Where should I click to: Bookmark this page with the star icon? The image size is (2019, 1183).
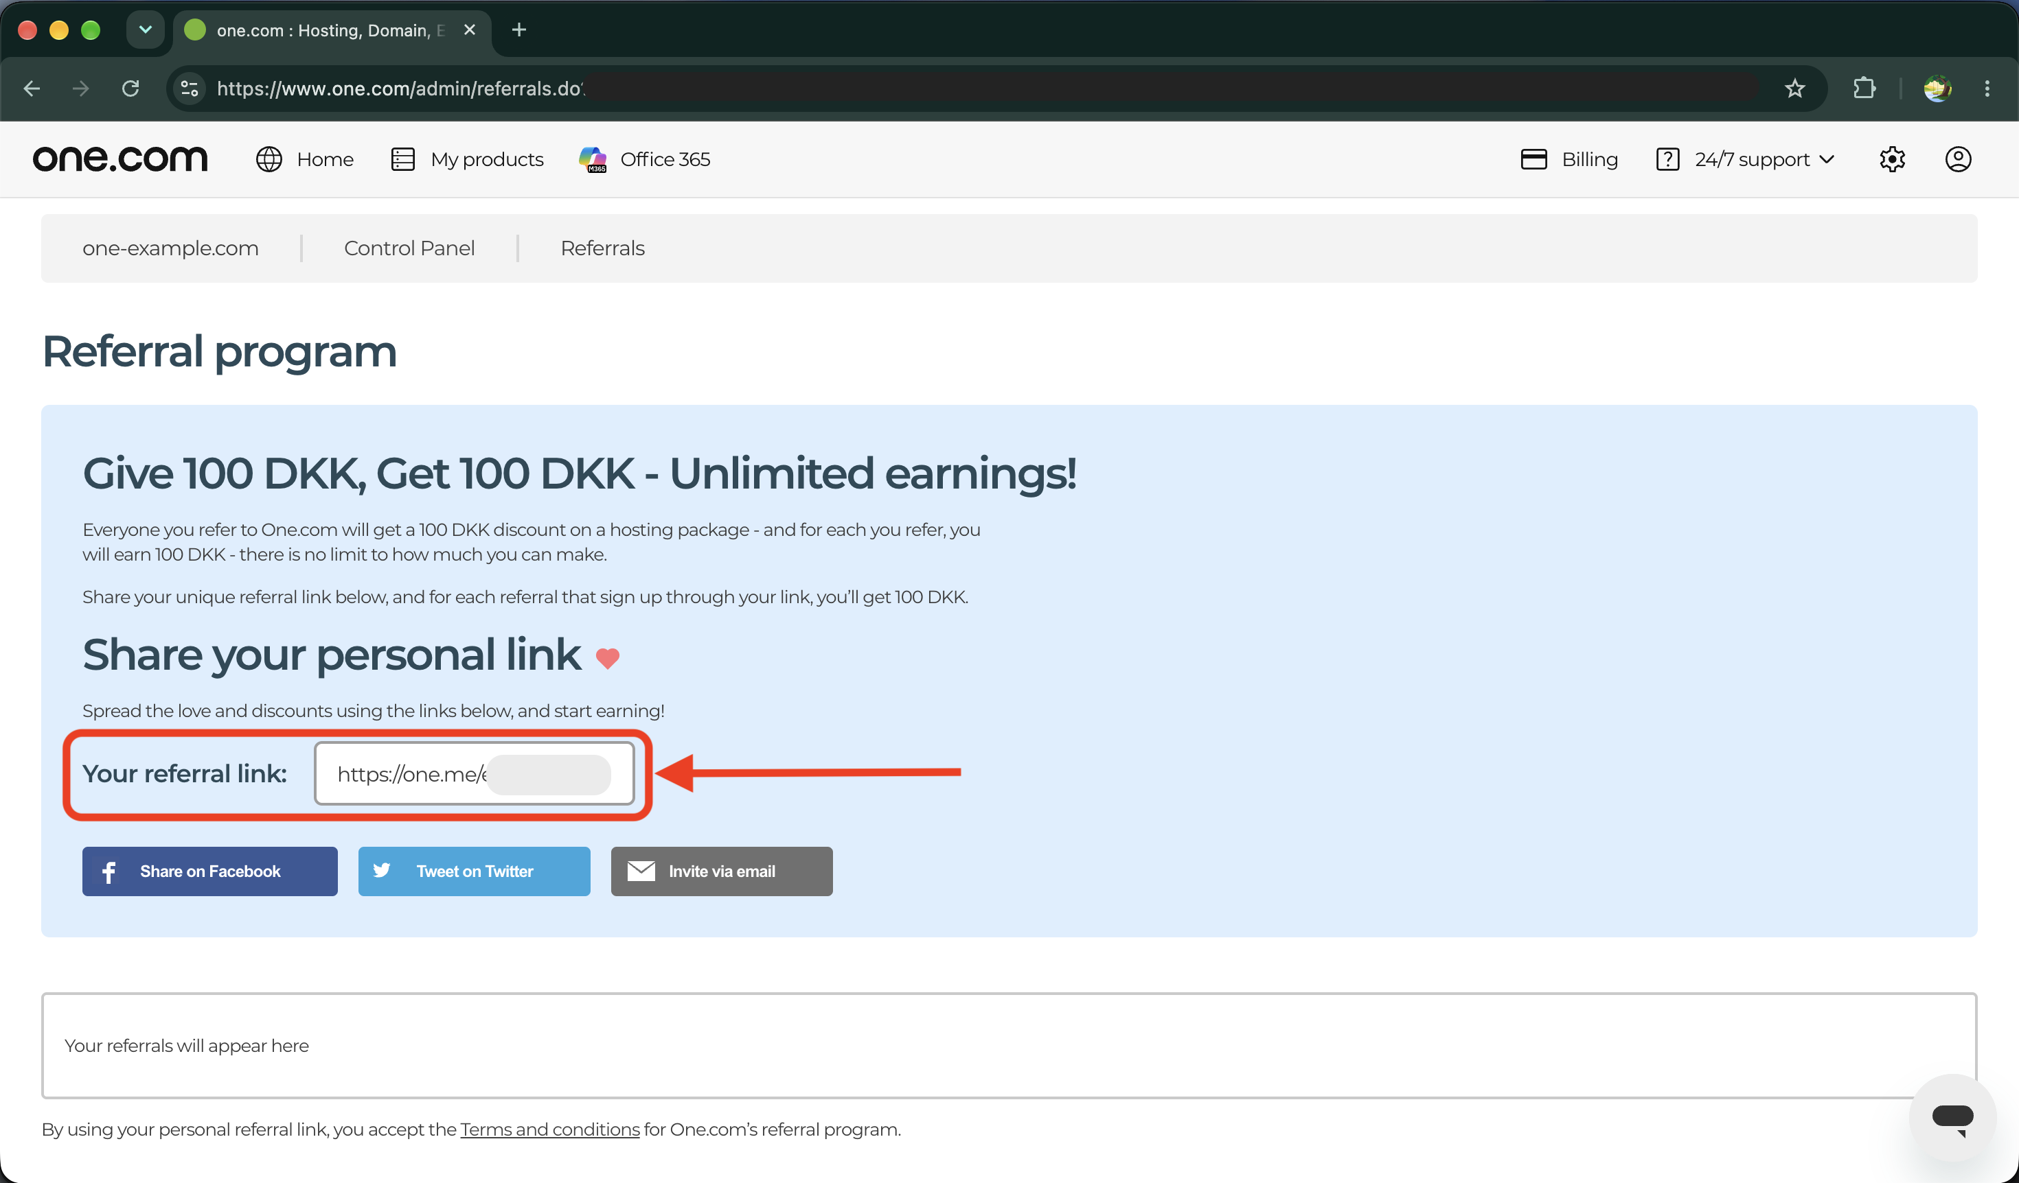1794,88
